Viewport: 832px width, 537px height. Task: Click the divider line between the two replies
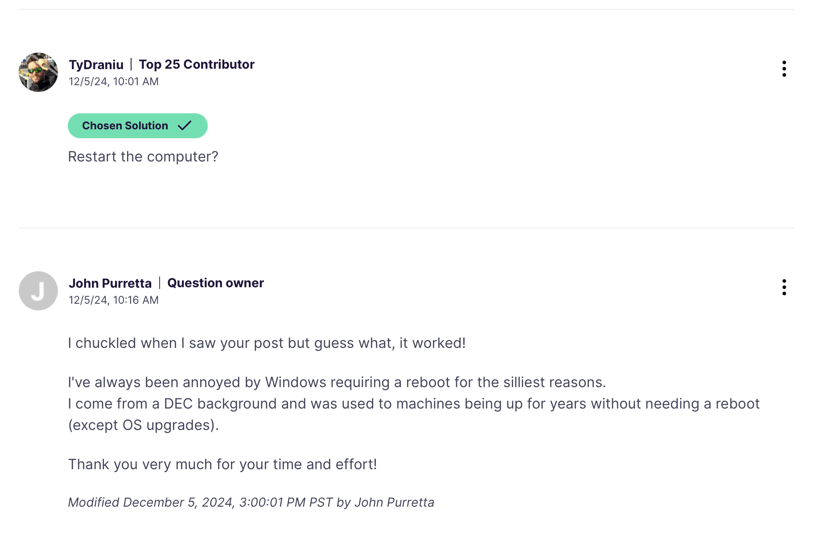(407, 228)
